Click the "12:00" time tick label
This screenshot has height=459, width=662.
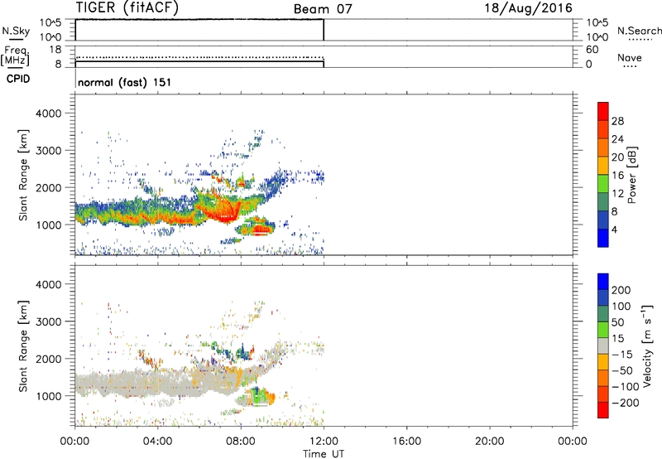click(x=324, y=442)
